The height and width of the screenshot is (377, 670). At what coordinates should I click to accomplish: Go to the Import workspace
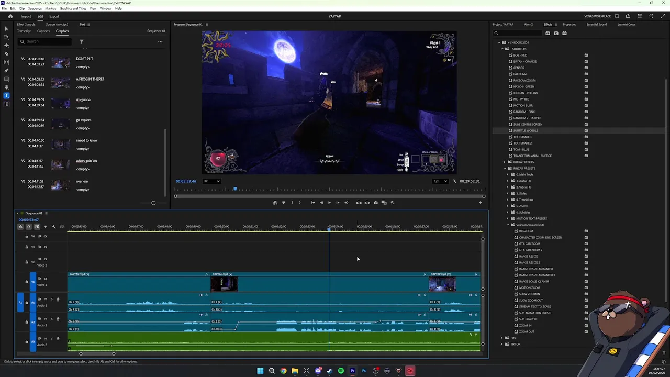click(x=26, y=16)
